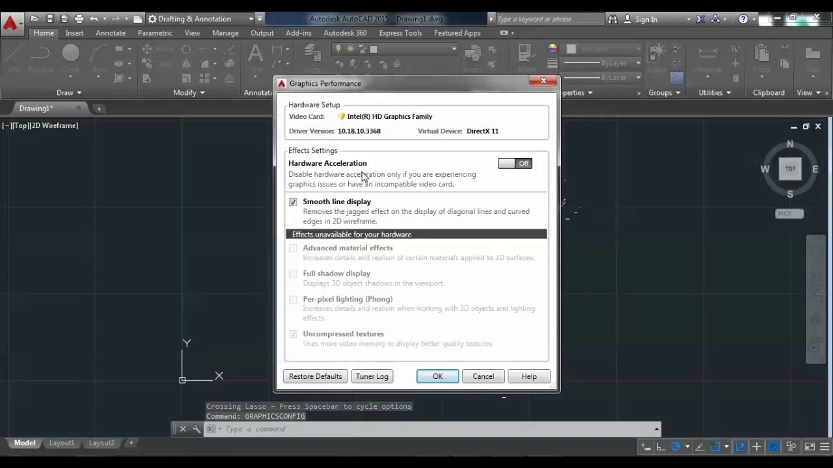Add a new drawing tab with plus button
This screenshot has width=833, height=468.
click(x=99, y=109)
